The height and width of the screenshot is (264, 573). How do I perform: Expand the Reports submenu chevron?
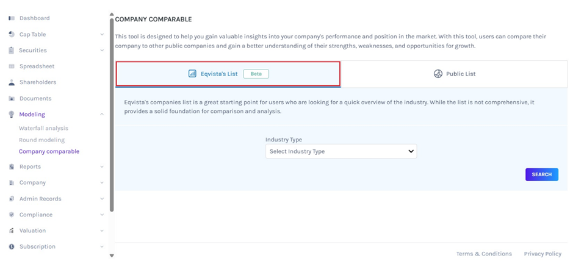point(102,167)
